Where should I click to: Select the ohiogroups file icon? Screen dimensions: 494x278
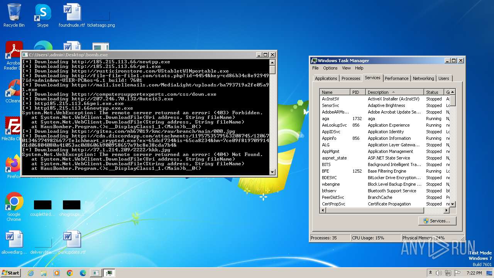point(72,208)
